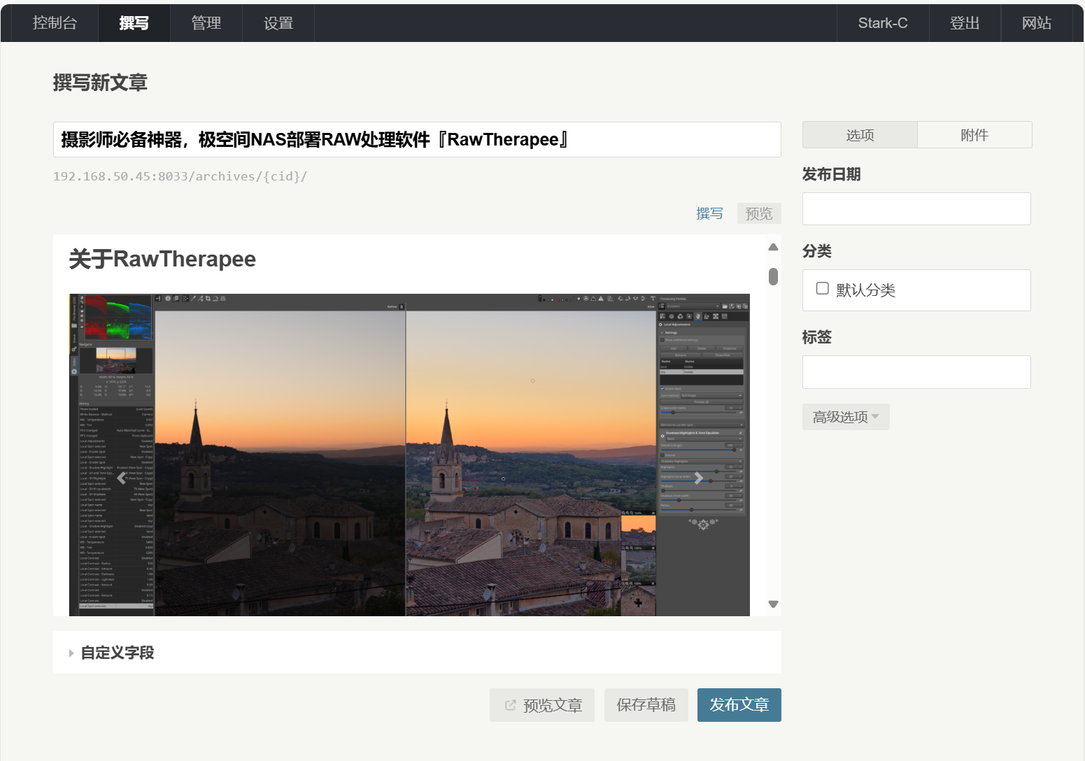Viewport: 1085px width, 761px height.
Task: Click the right carousel arrow on screenshot
Action: pyautogui.click(x=697, y=478)
